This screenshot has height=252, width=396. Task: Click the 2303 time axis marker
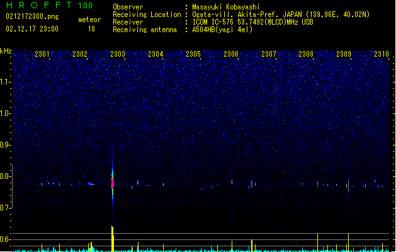point(118,54)
